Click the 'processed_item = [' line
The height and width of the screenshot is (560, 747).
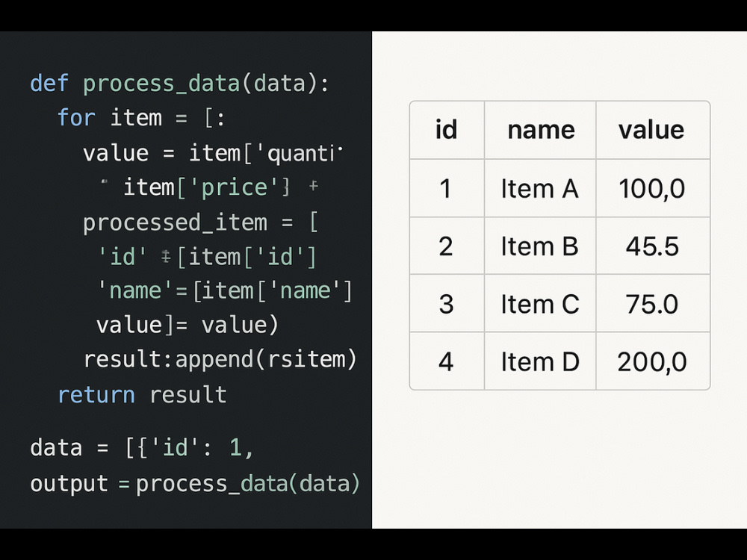pos(200,223)
